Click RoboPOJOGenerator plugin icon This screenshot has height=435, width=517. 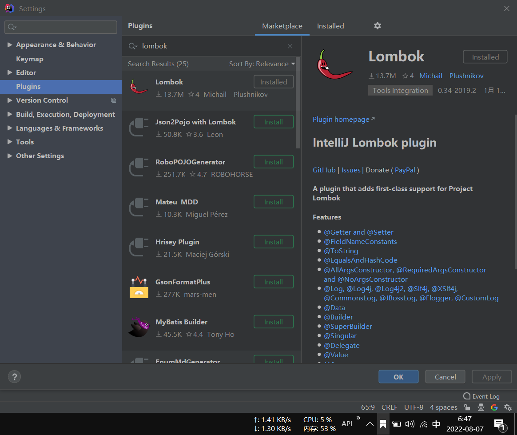pyautogui.click(x=139, y=167)
